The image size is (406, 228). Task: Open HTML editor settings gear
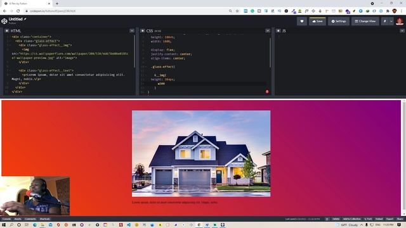pyautogui.click(x=7, y=31)
